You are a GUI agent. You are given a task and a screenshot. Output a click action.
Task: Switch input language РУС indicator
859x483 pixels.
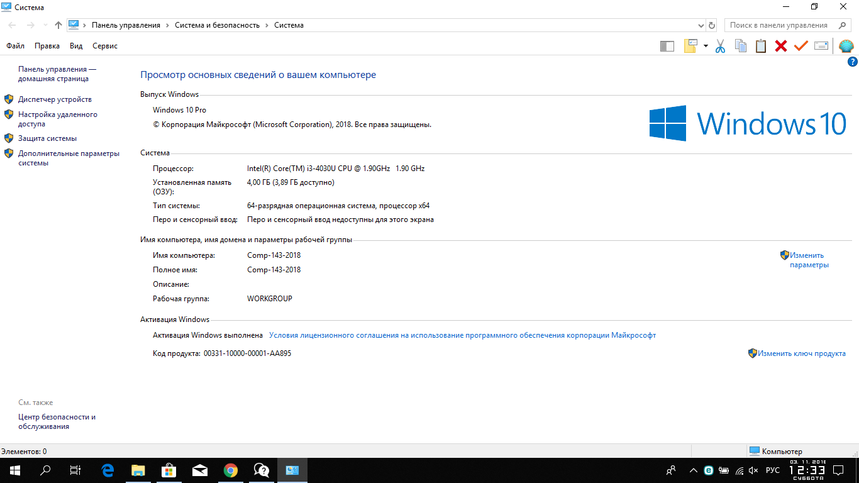pos(773,470)
